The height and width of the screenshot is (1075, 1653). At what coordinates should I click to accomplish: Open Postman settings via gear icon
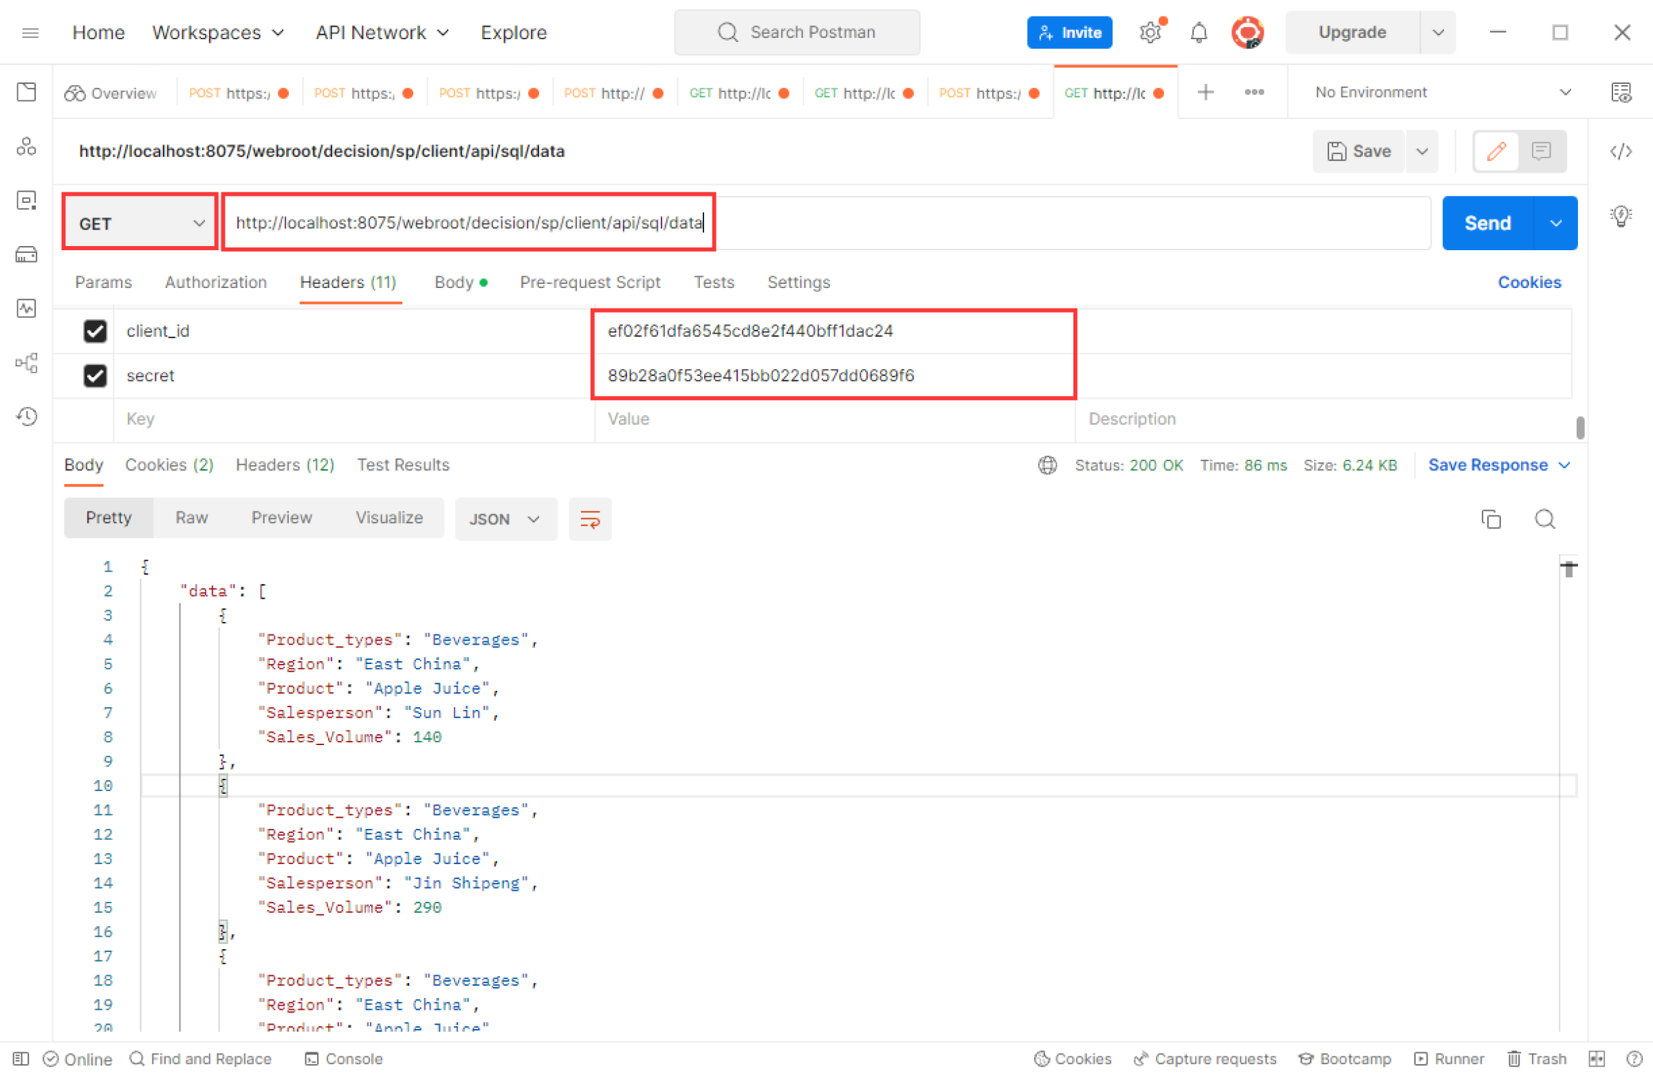1150,32
